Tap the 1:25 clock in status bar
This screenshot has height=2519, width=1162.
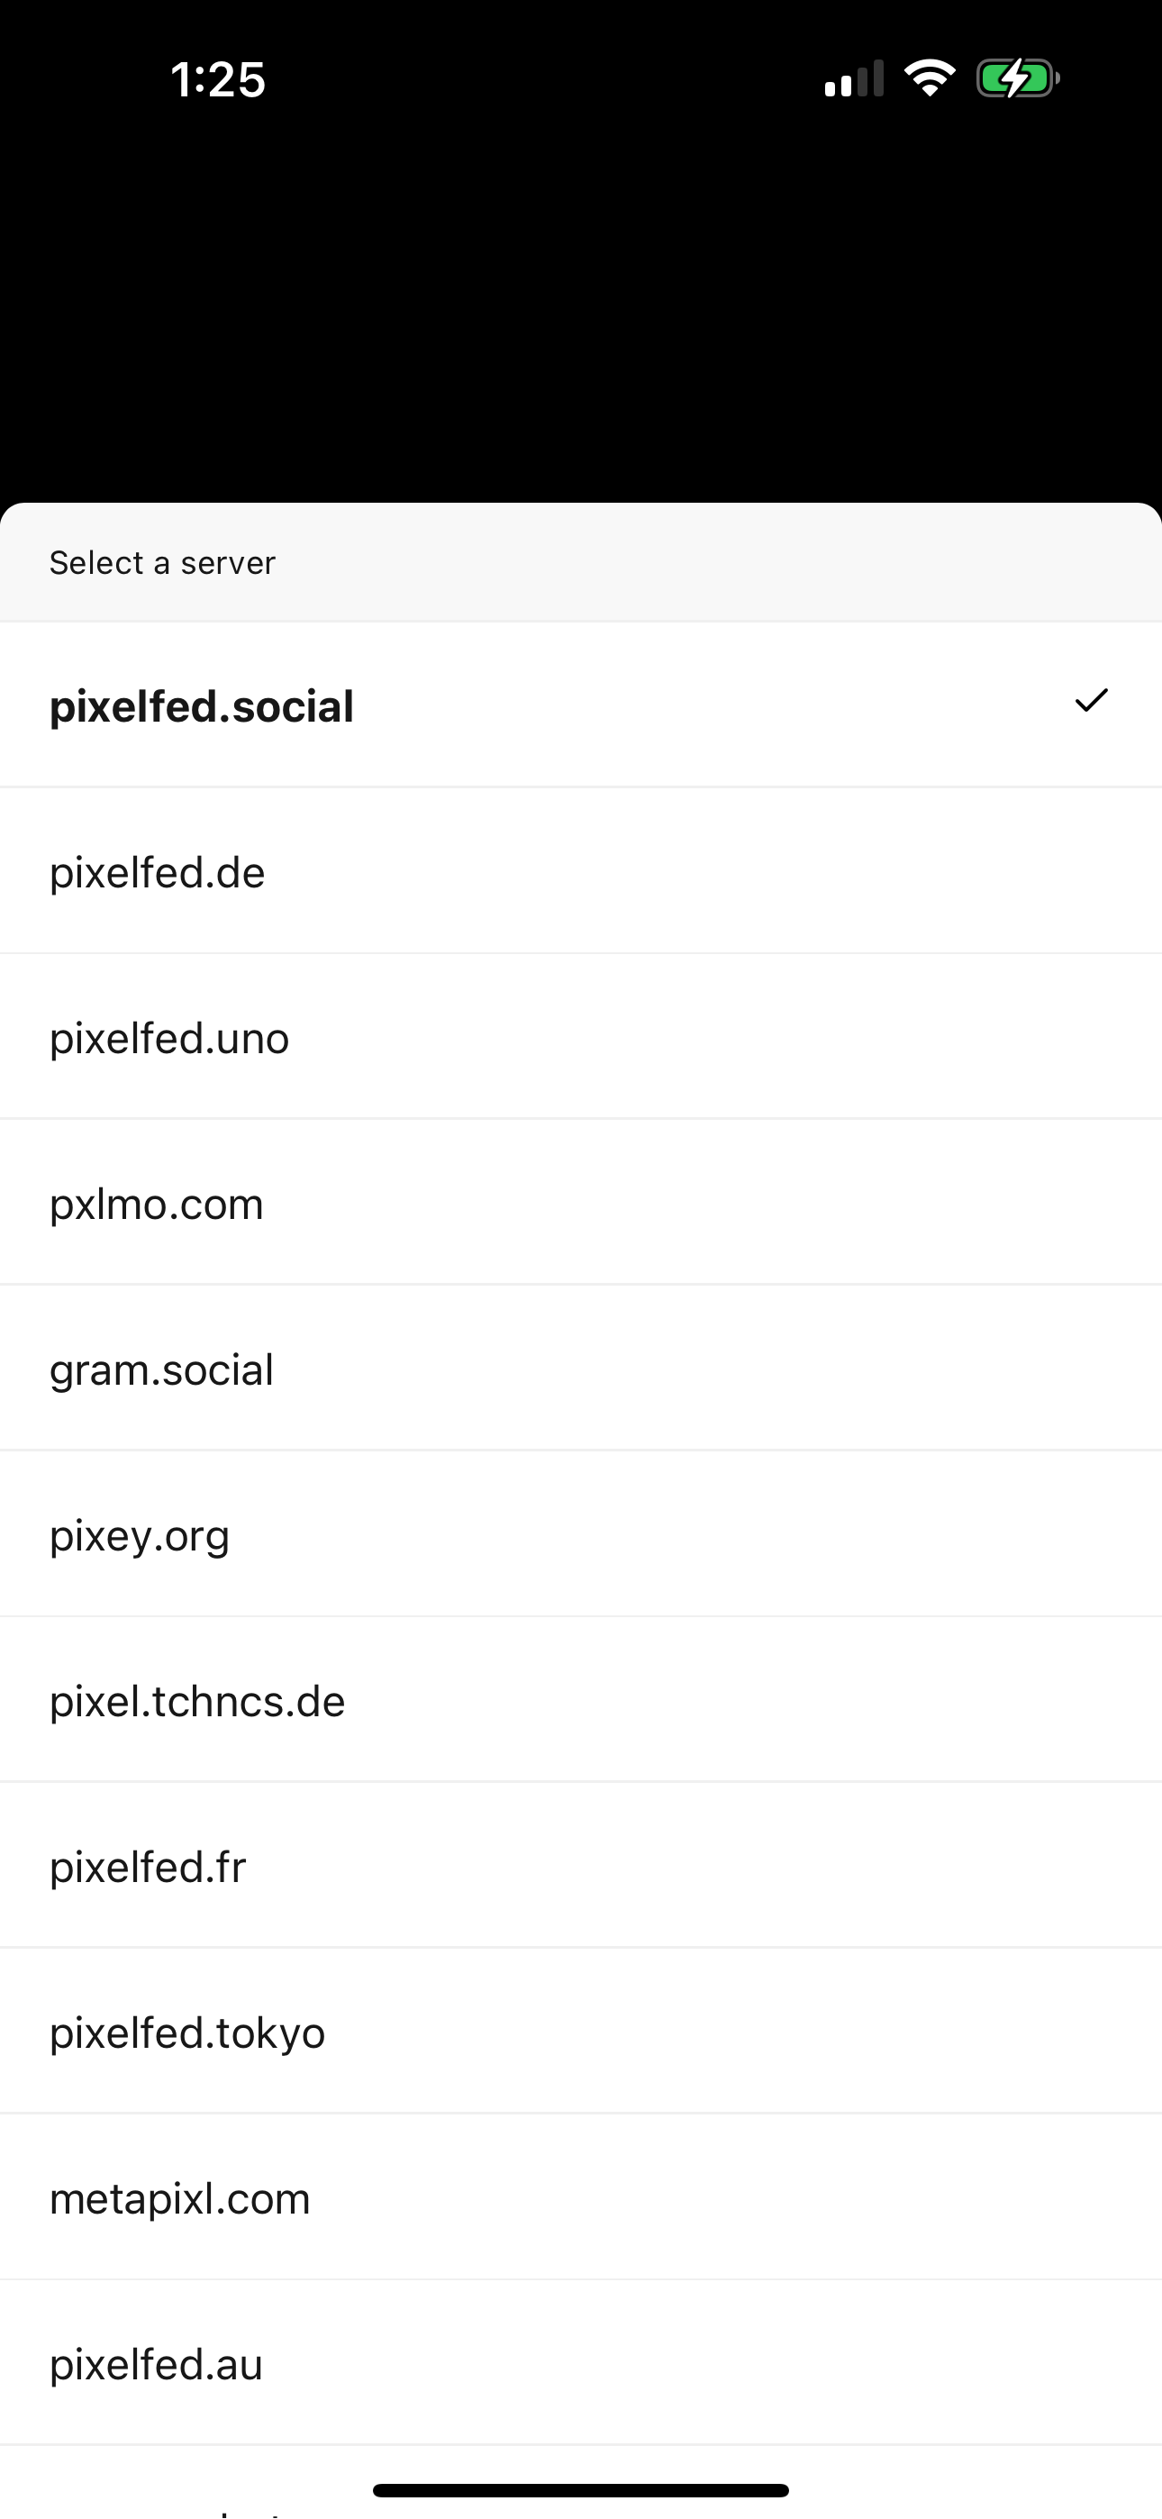tap(217, 80)
